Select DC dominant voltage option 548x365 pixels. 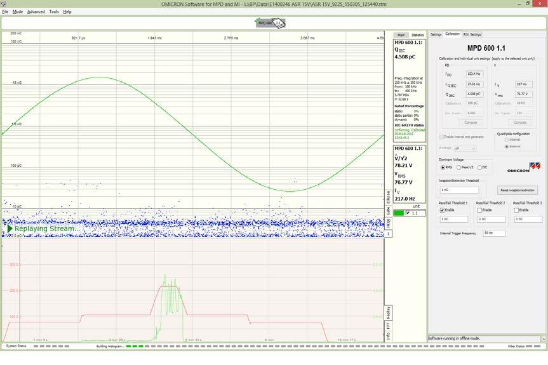point(479,168)
